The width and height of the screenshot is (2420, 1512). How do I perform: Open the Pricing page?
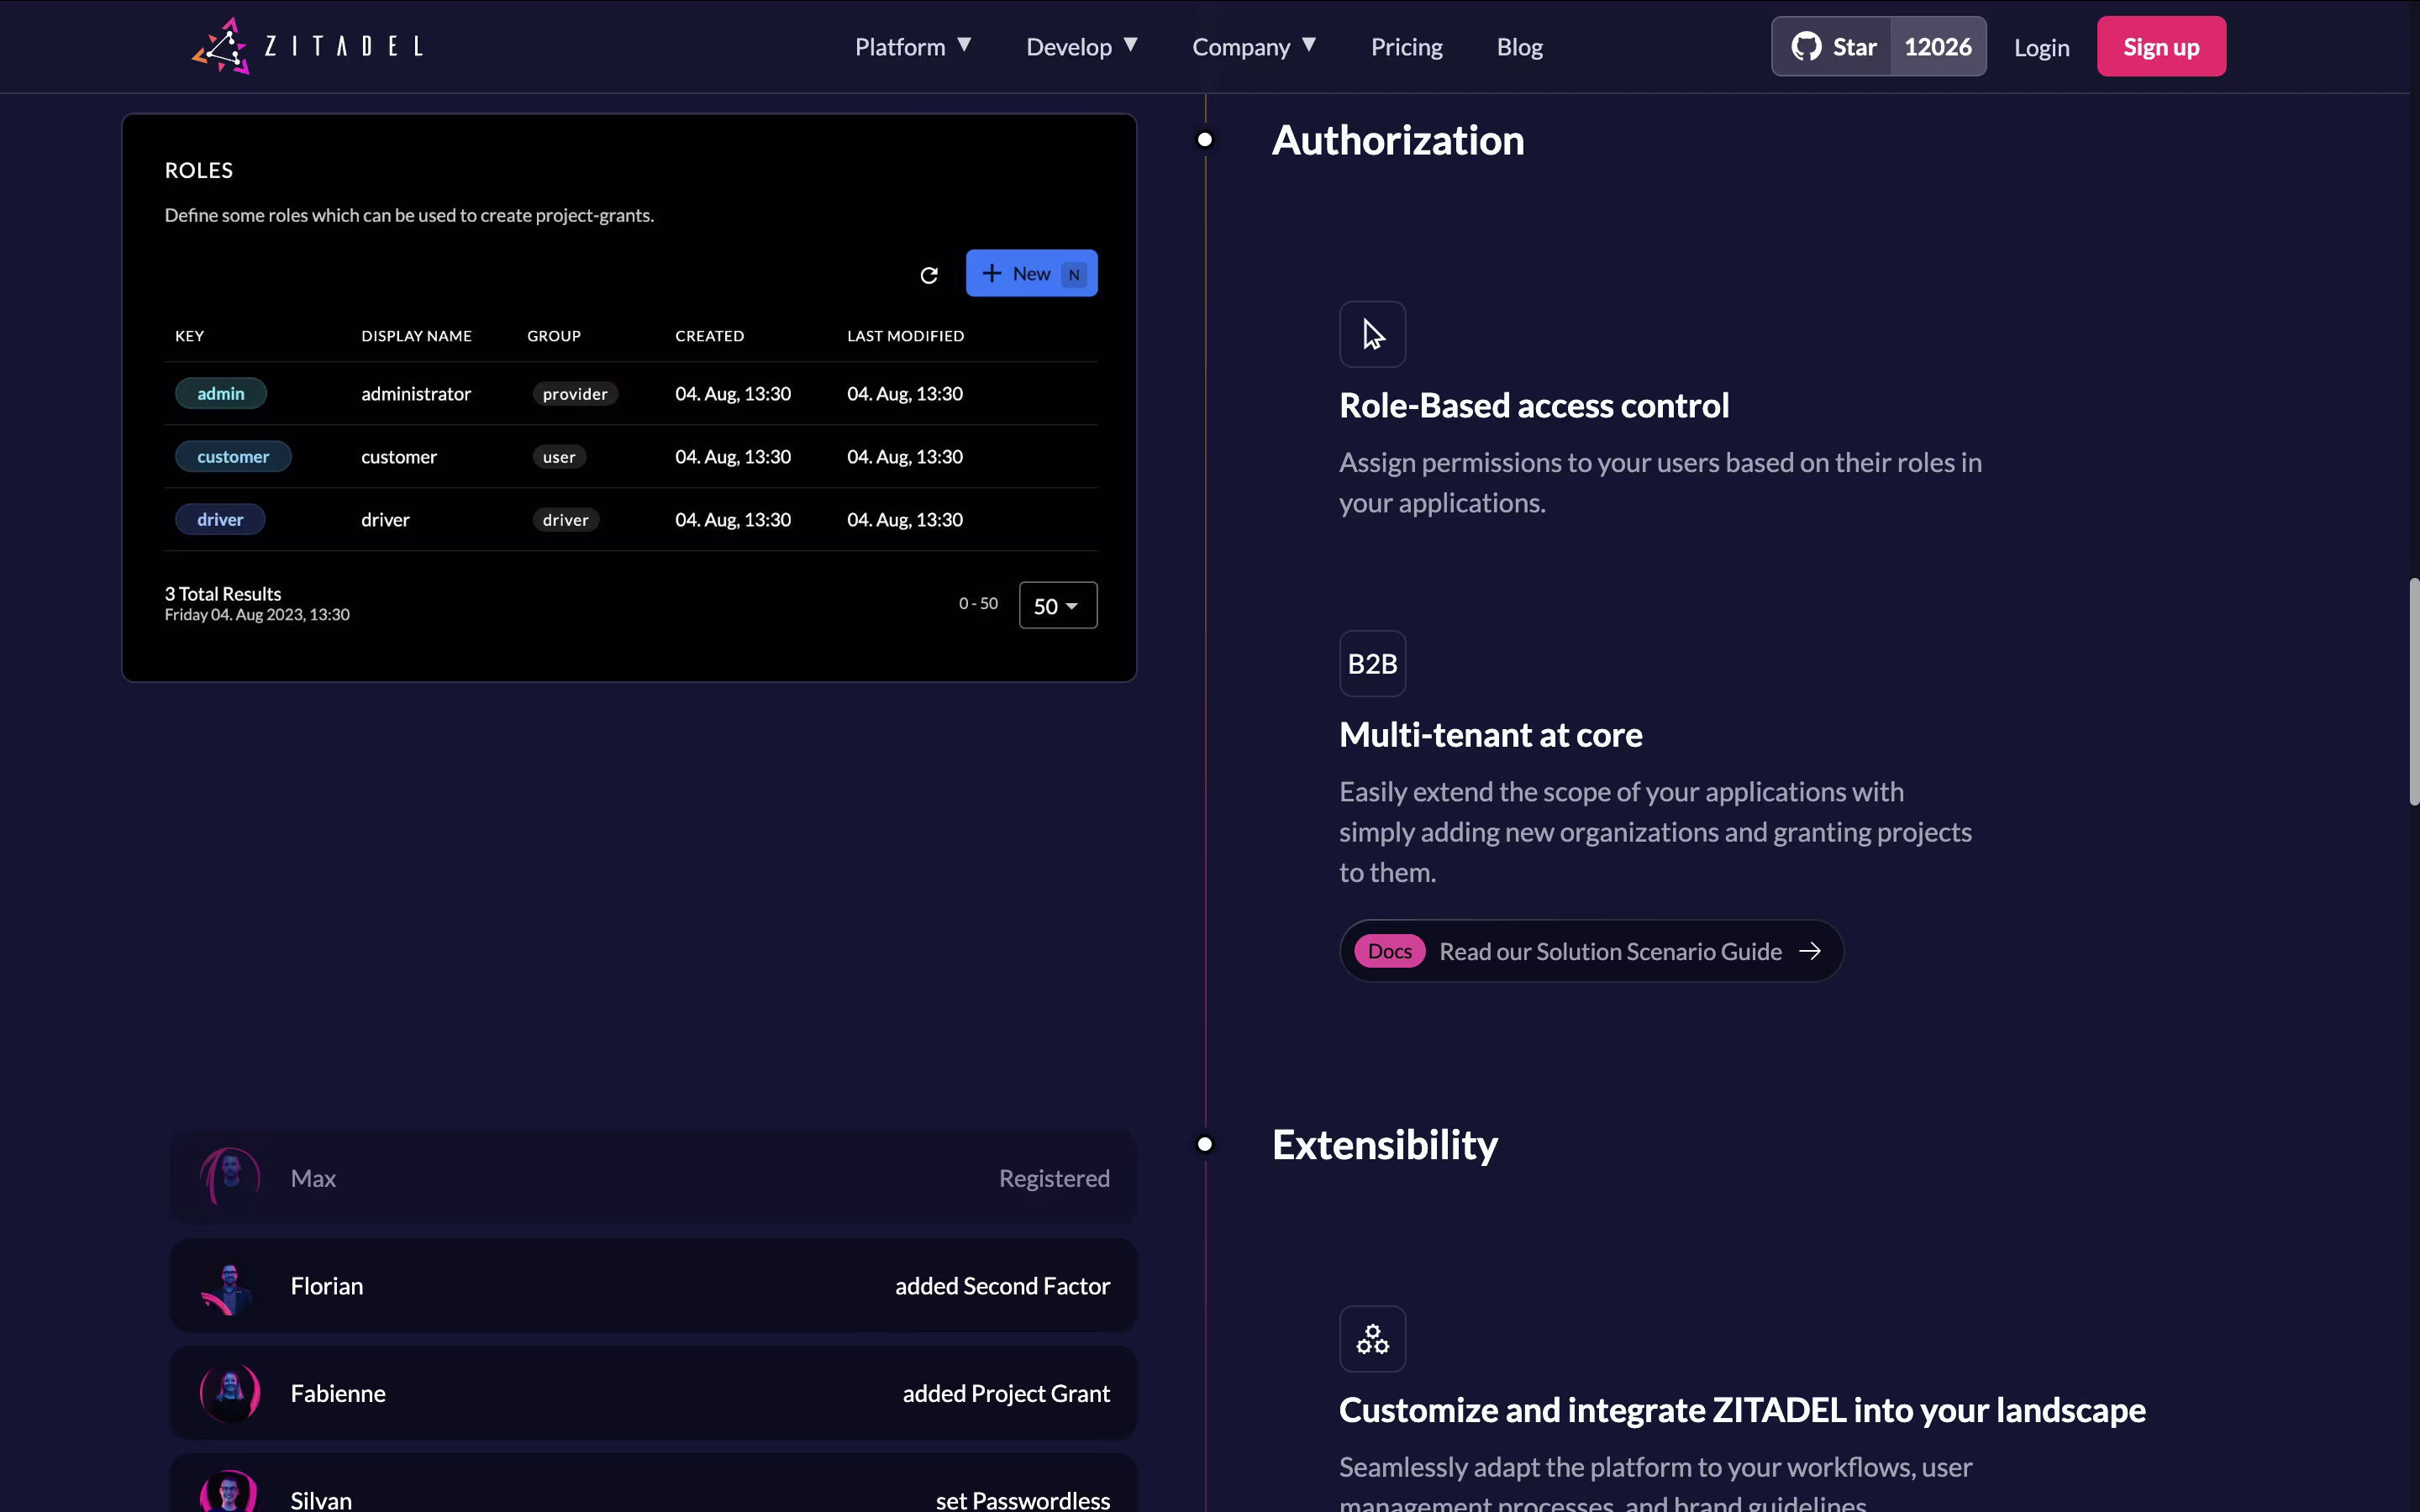tap(1406, 47)
